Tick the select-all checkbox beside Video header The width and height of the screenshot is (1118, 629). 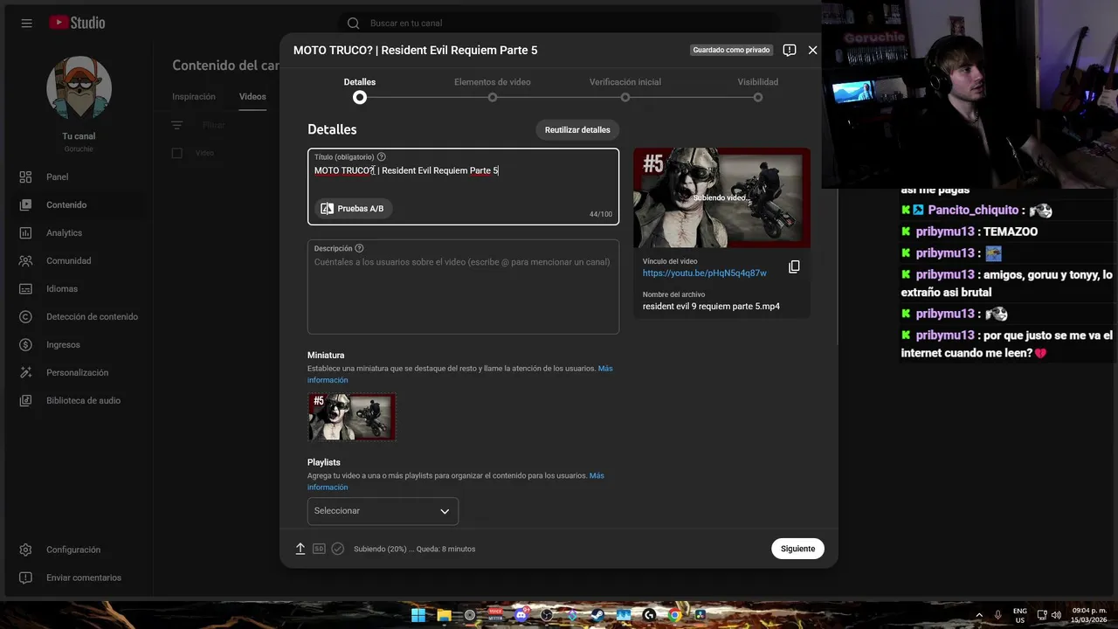pyautogui.click(x=177, y=153)
